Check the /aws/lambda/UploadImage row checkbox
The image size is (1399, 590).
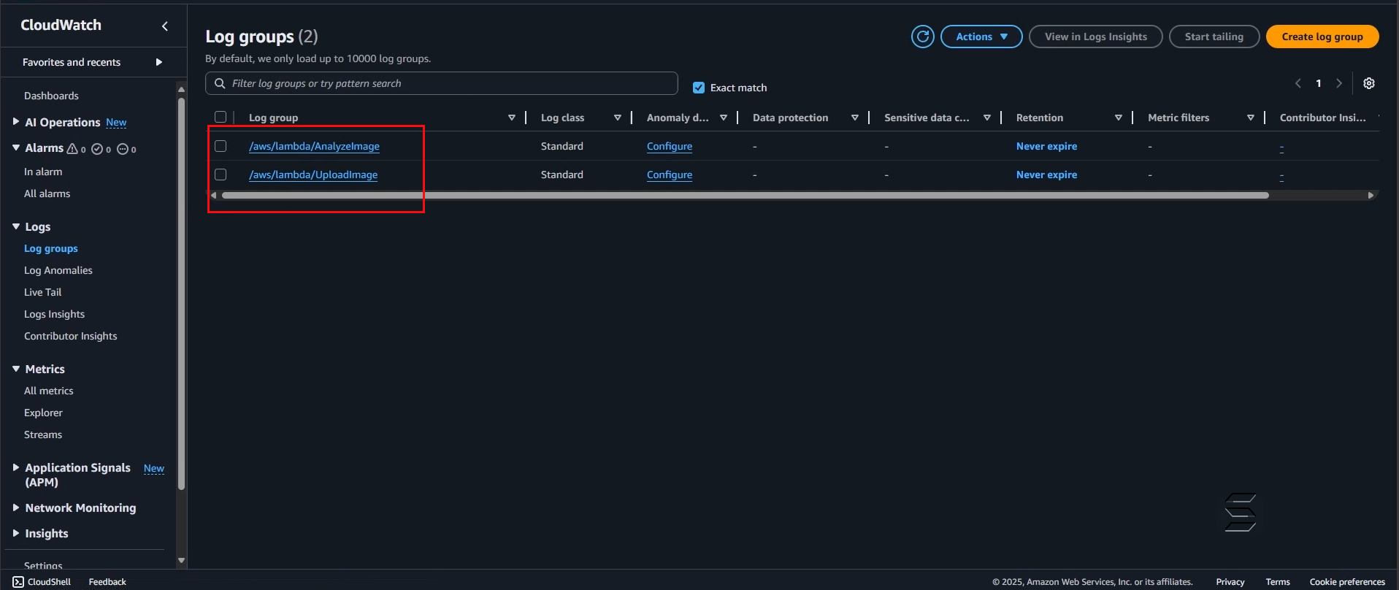click(221, 175)
